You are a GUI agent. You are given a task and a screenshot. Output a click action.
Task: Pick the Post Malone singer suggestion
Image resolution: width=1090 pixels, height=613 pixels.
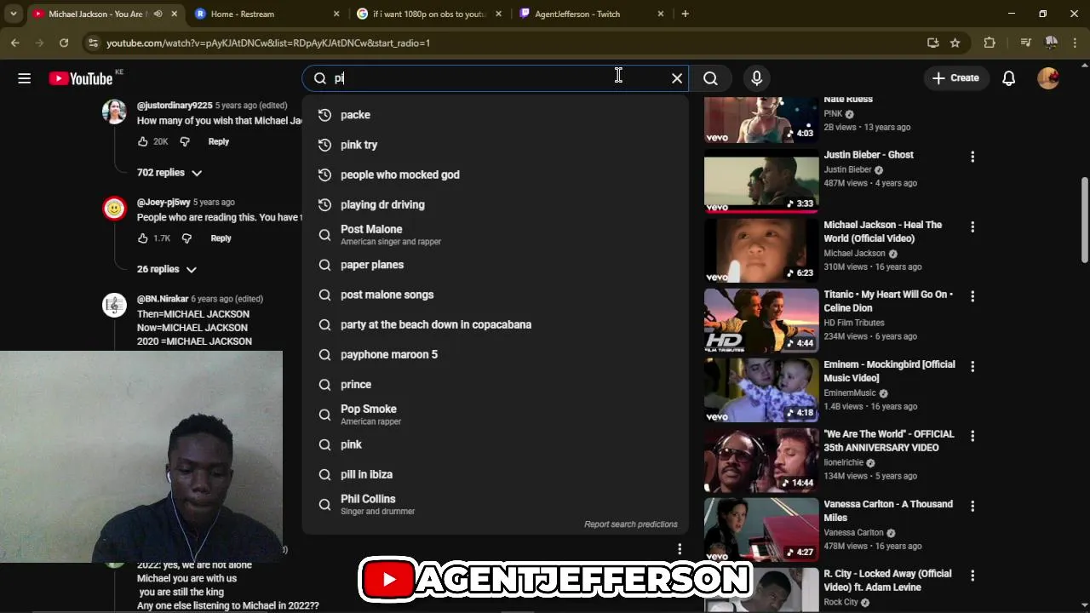point(494,235)
